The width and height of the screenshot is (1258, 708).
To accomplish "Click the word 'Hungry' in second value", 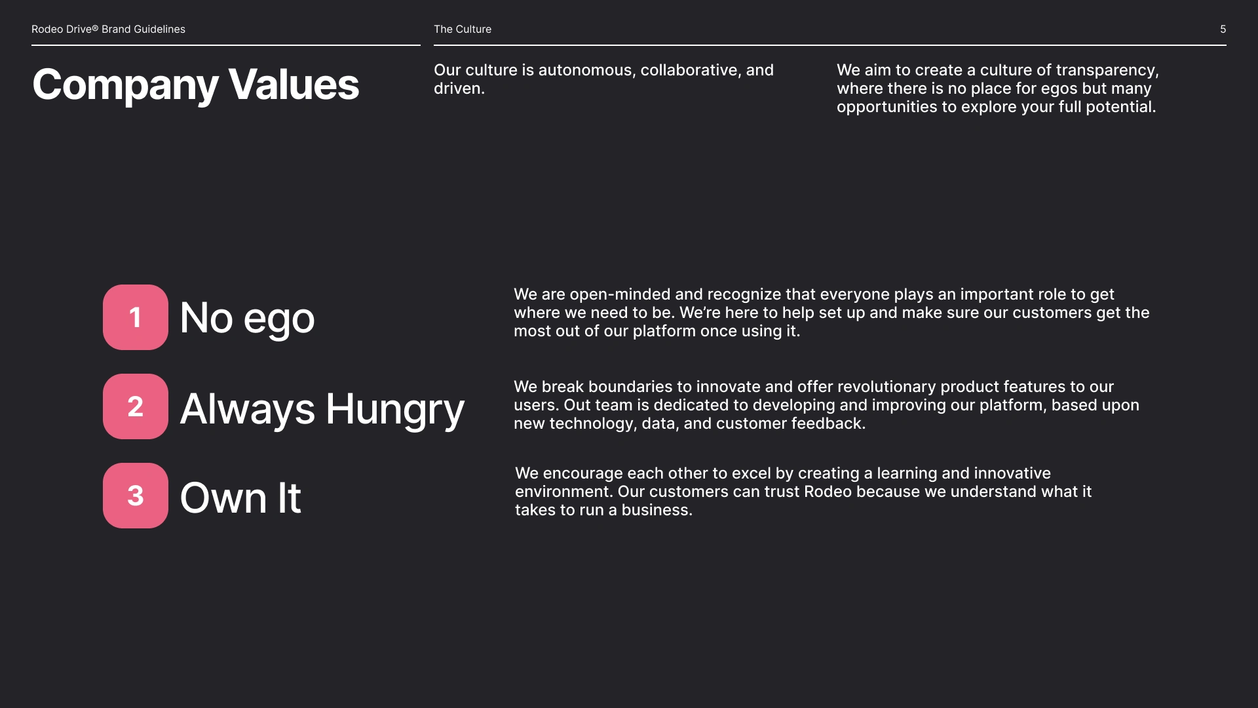I will coord(395,409).
